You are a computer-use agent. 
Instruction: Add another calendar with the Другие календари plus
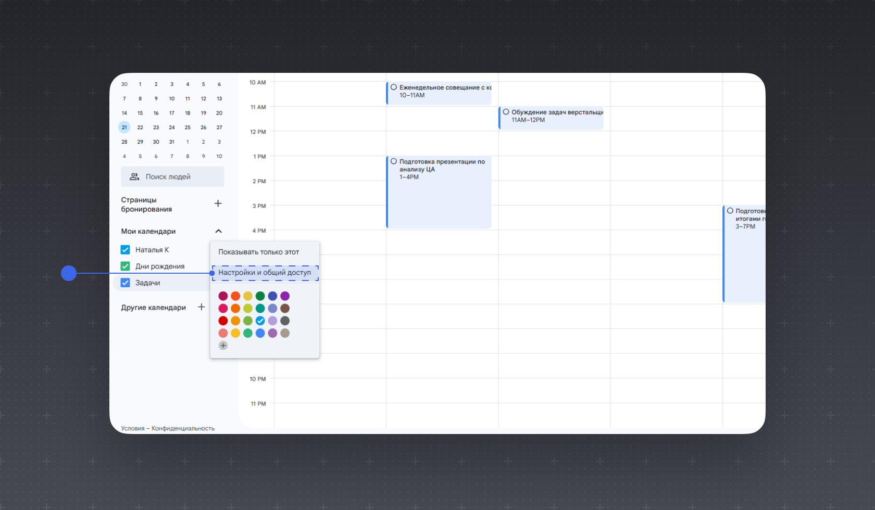pyautogui.click(x=202, y=307)
